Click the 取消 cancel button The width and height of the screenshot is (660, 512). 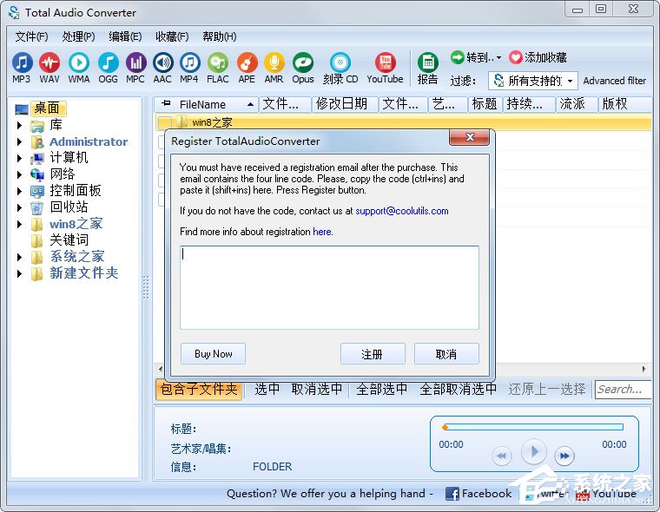pos(446,354)
